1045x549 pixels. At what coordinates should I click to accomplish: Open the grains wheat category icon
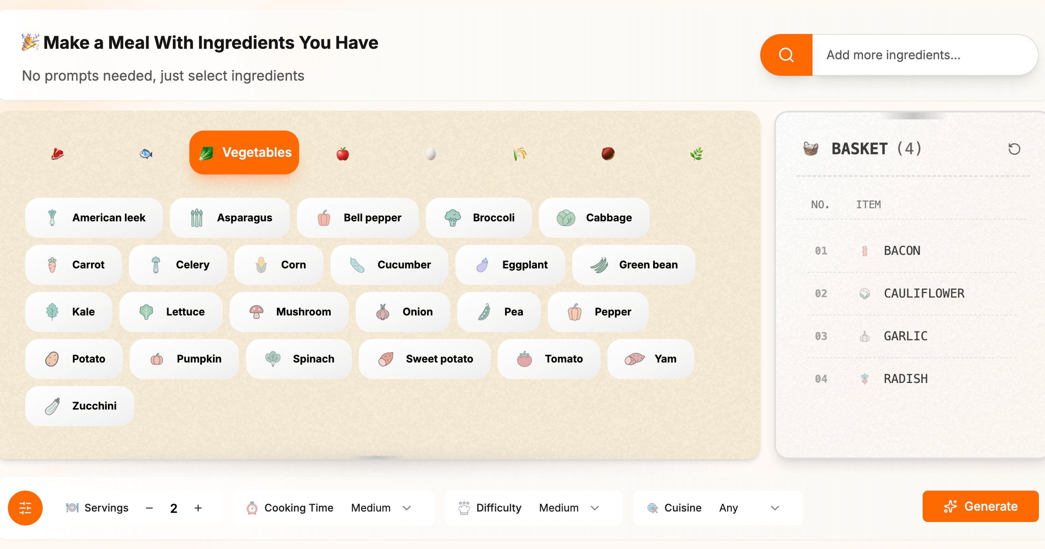pos(519,153)
